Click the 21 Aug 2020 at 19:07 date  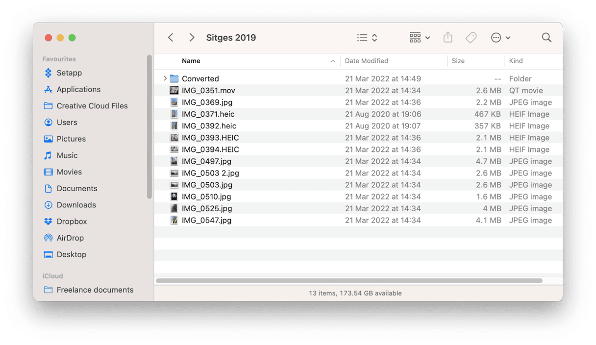click(383, 125)
